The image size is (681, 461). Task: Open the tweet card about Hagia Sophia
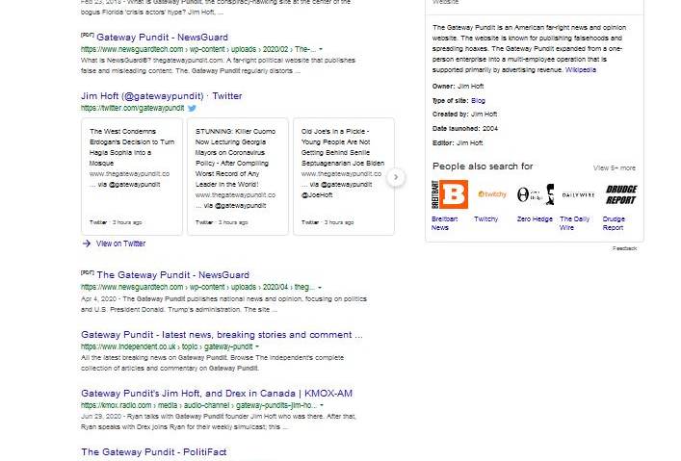pyautogui.click(x=132, y=176)
